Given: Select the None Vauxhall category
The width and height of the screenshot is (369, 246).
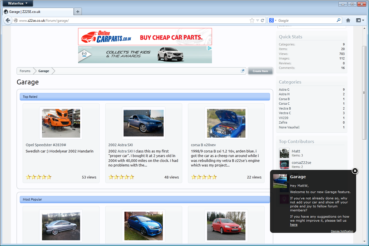Looking at the screenshot, I should tap(289, 127).
